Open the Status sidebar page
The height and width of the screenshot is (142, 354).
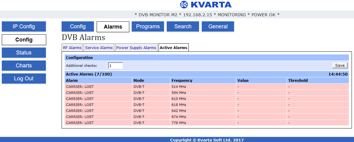[x=24, y=53]
